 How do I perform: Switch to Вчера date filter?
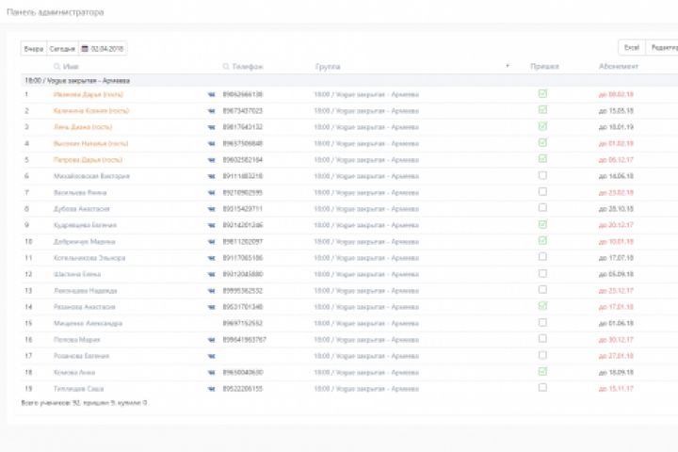click(34, 48)
